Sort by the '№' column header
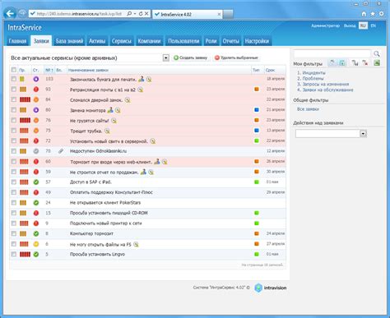The image size is (390, 318). (49, 70)
